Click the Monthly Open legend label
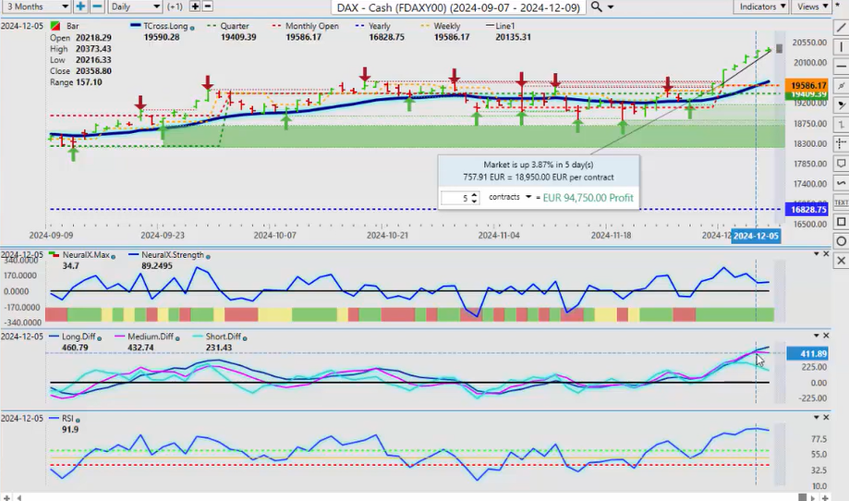Viewport: 849px width, 501px height. pyautogui.click(x=312, y=26)
